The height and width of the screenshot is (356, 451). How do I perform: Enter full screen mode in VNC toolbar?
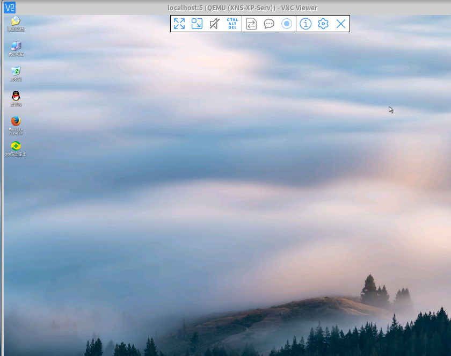click(x=179, y=24)
